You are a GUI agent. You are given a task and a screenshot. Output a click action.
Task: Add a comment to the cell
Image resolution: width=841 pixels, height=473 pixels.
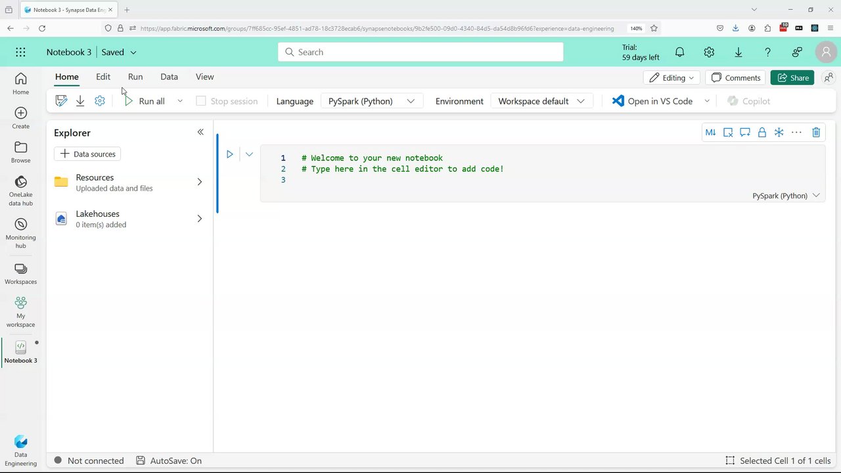[x=744, y=132]
